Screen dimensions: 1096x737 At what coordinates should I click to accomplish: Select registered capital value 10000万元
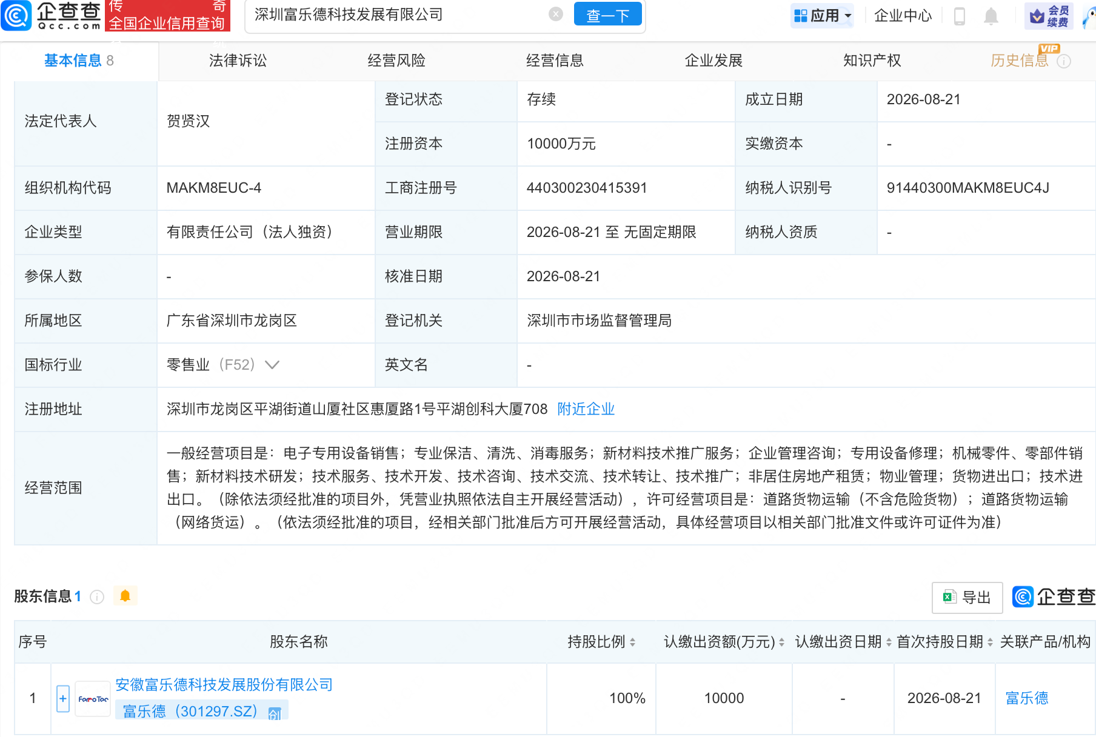pos(561,144)
